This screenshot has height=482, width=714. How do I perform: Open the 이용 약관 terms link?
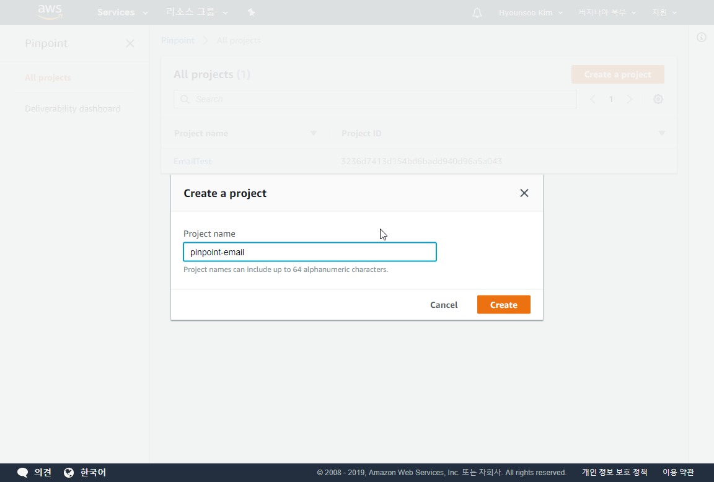(678, 473)
